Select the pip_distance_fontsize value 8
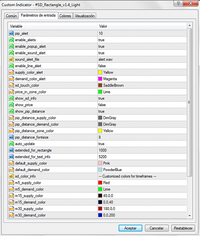200x236 pixels. coord(100,137)
